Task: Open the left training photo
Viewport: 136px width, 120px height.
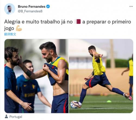Action: tap(36, 76)
